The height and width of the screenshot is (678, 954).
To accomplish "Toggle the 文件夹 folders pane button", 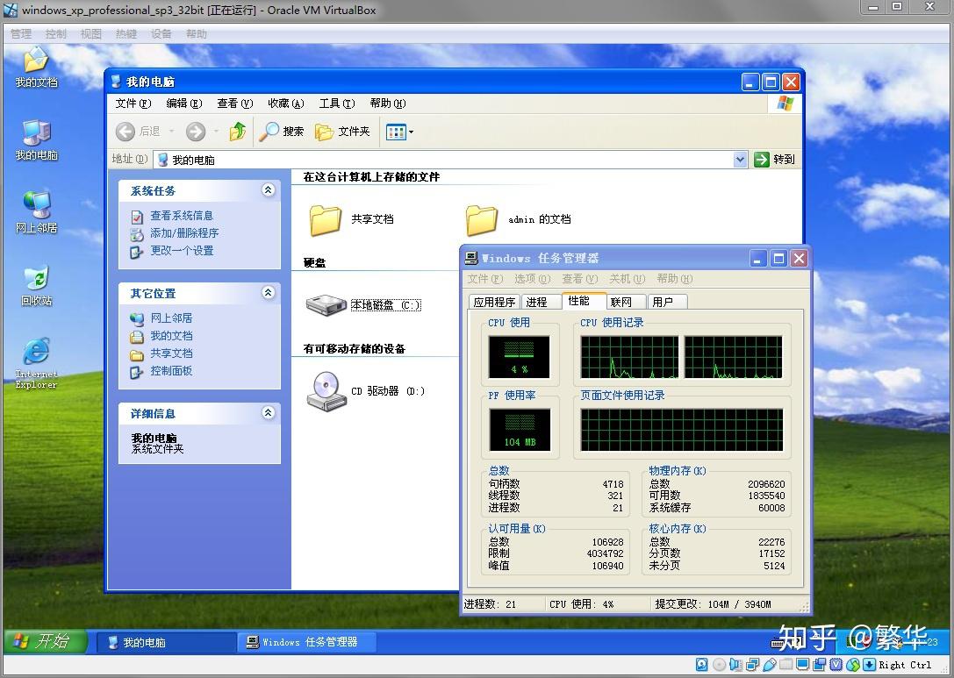I will [x=342, y=131].
